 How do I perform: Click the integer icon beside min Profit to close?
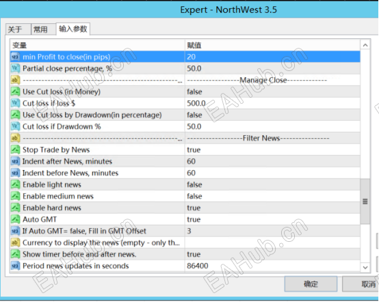[15, 57]
